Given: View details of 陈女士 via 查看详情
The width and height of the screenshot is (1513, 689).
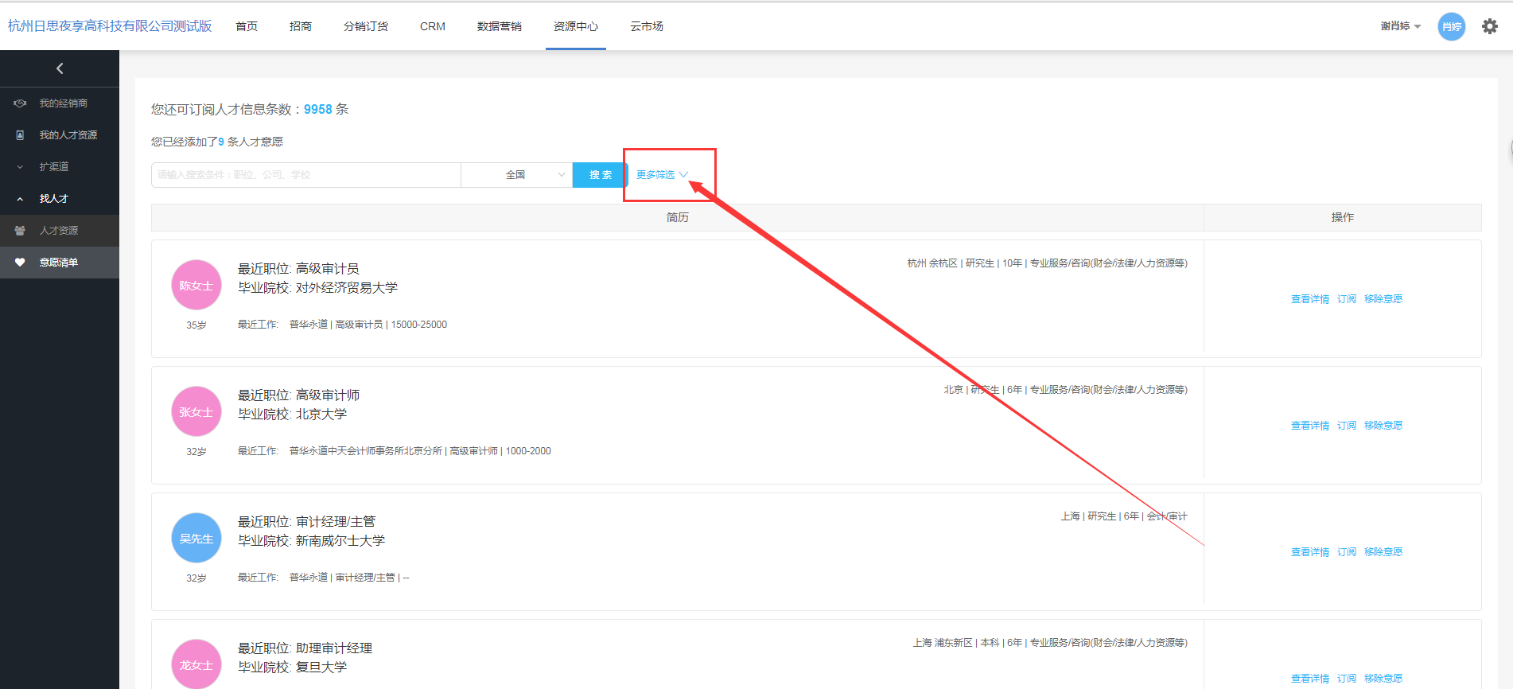Looking at the screenshot, I should (1309, 299).
